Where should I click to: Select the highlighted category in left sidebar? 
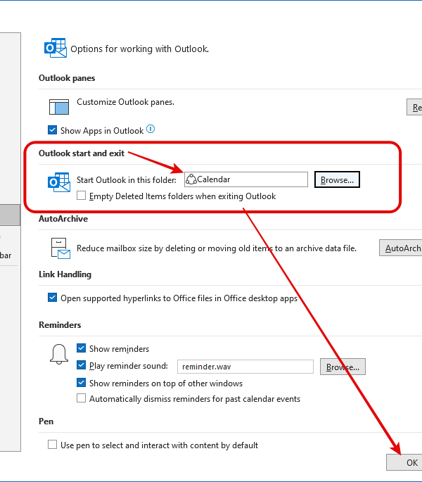(10, 215)
